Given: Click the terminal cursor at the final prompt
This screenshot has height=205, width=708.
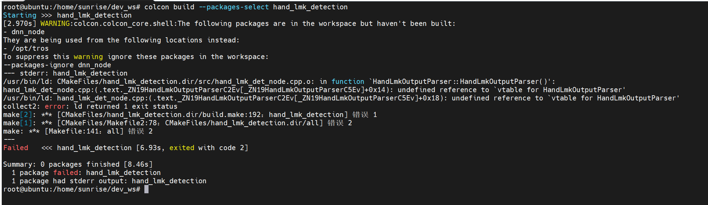Looking at the screenshot, I should [146, 189].
